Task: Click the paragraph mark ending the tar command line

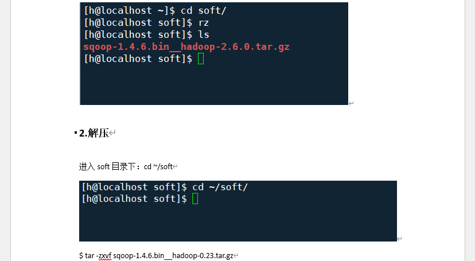Action: point(236,255)
